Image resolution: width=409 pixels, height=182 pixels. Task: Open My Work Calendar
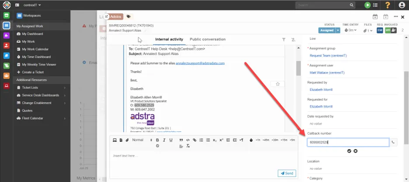point(35,49)
